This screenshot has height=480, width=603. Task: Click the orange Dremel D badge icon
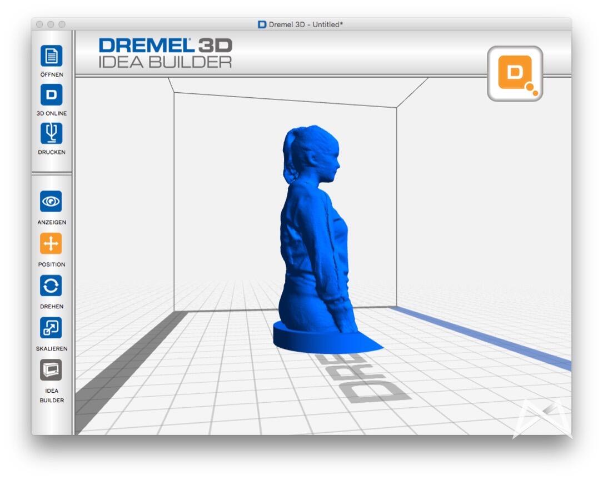coord(515,74)
